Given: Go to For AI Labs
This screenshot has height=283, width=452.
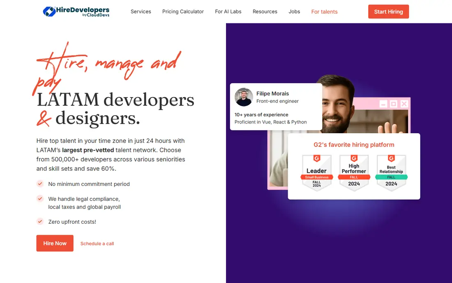Looking at the screenshot, I should click(x=228, y=12).
